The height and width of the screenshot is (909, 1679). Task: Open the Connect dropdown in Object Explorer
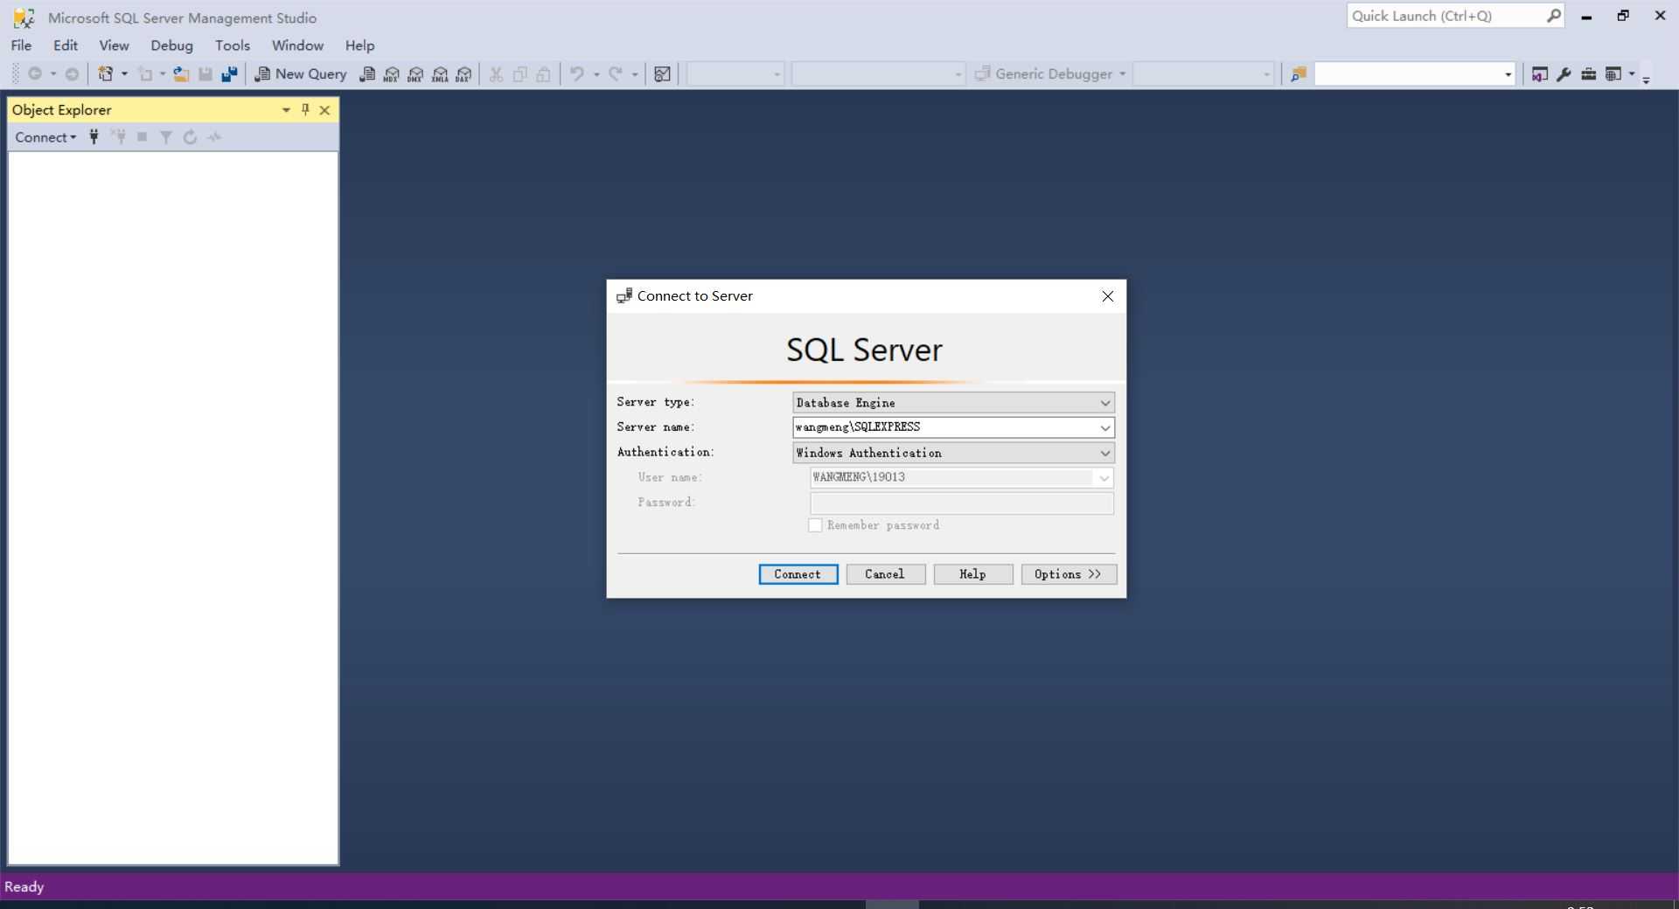pyautogui.click(x=45, y=137)
